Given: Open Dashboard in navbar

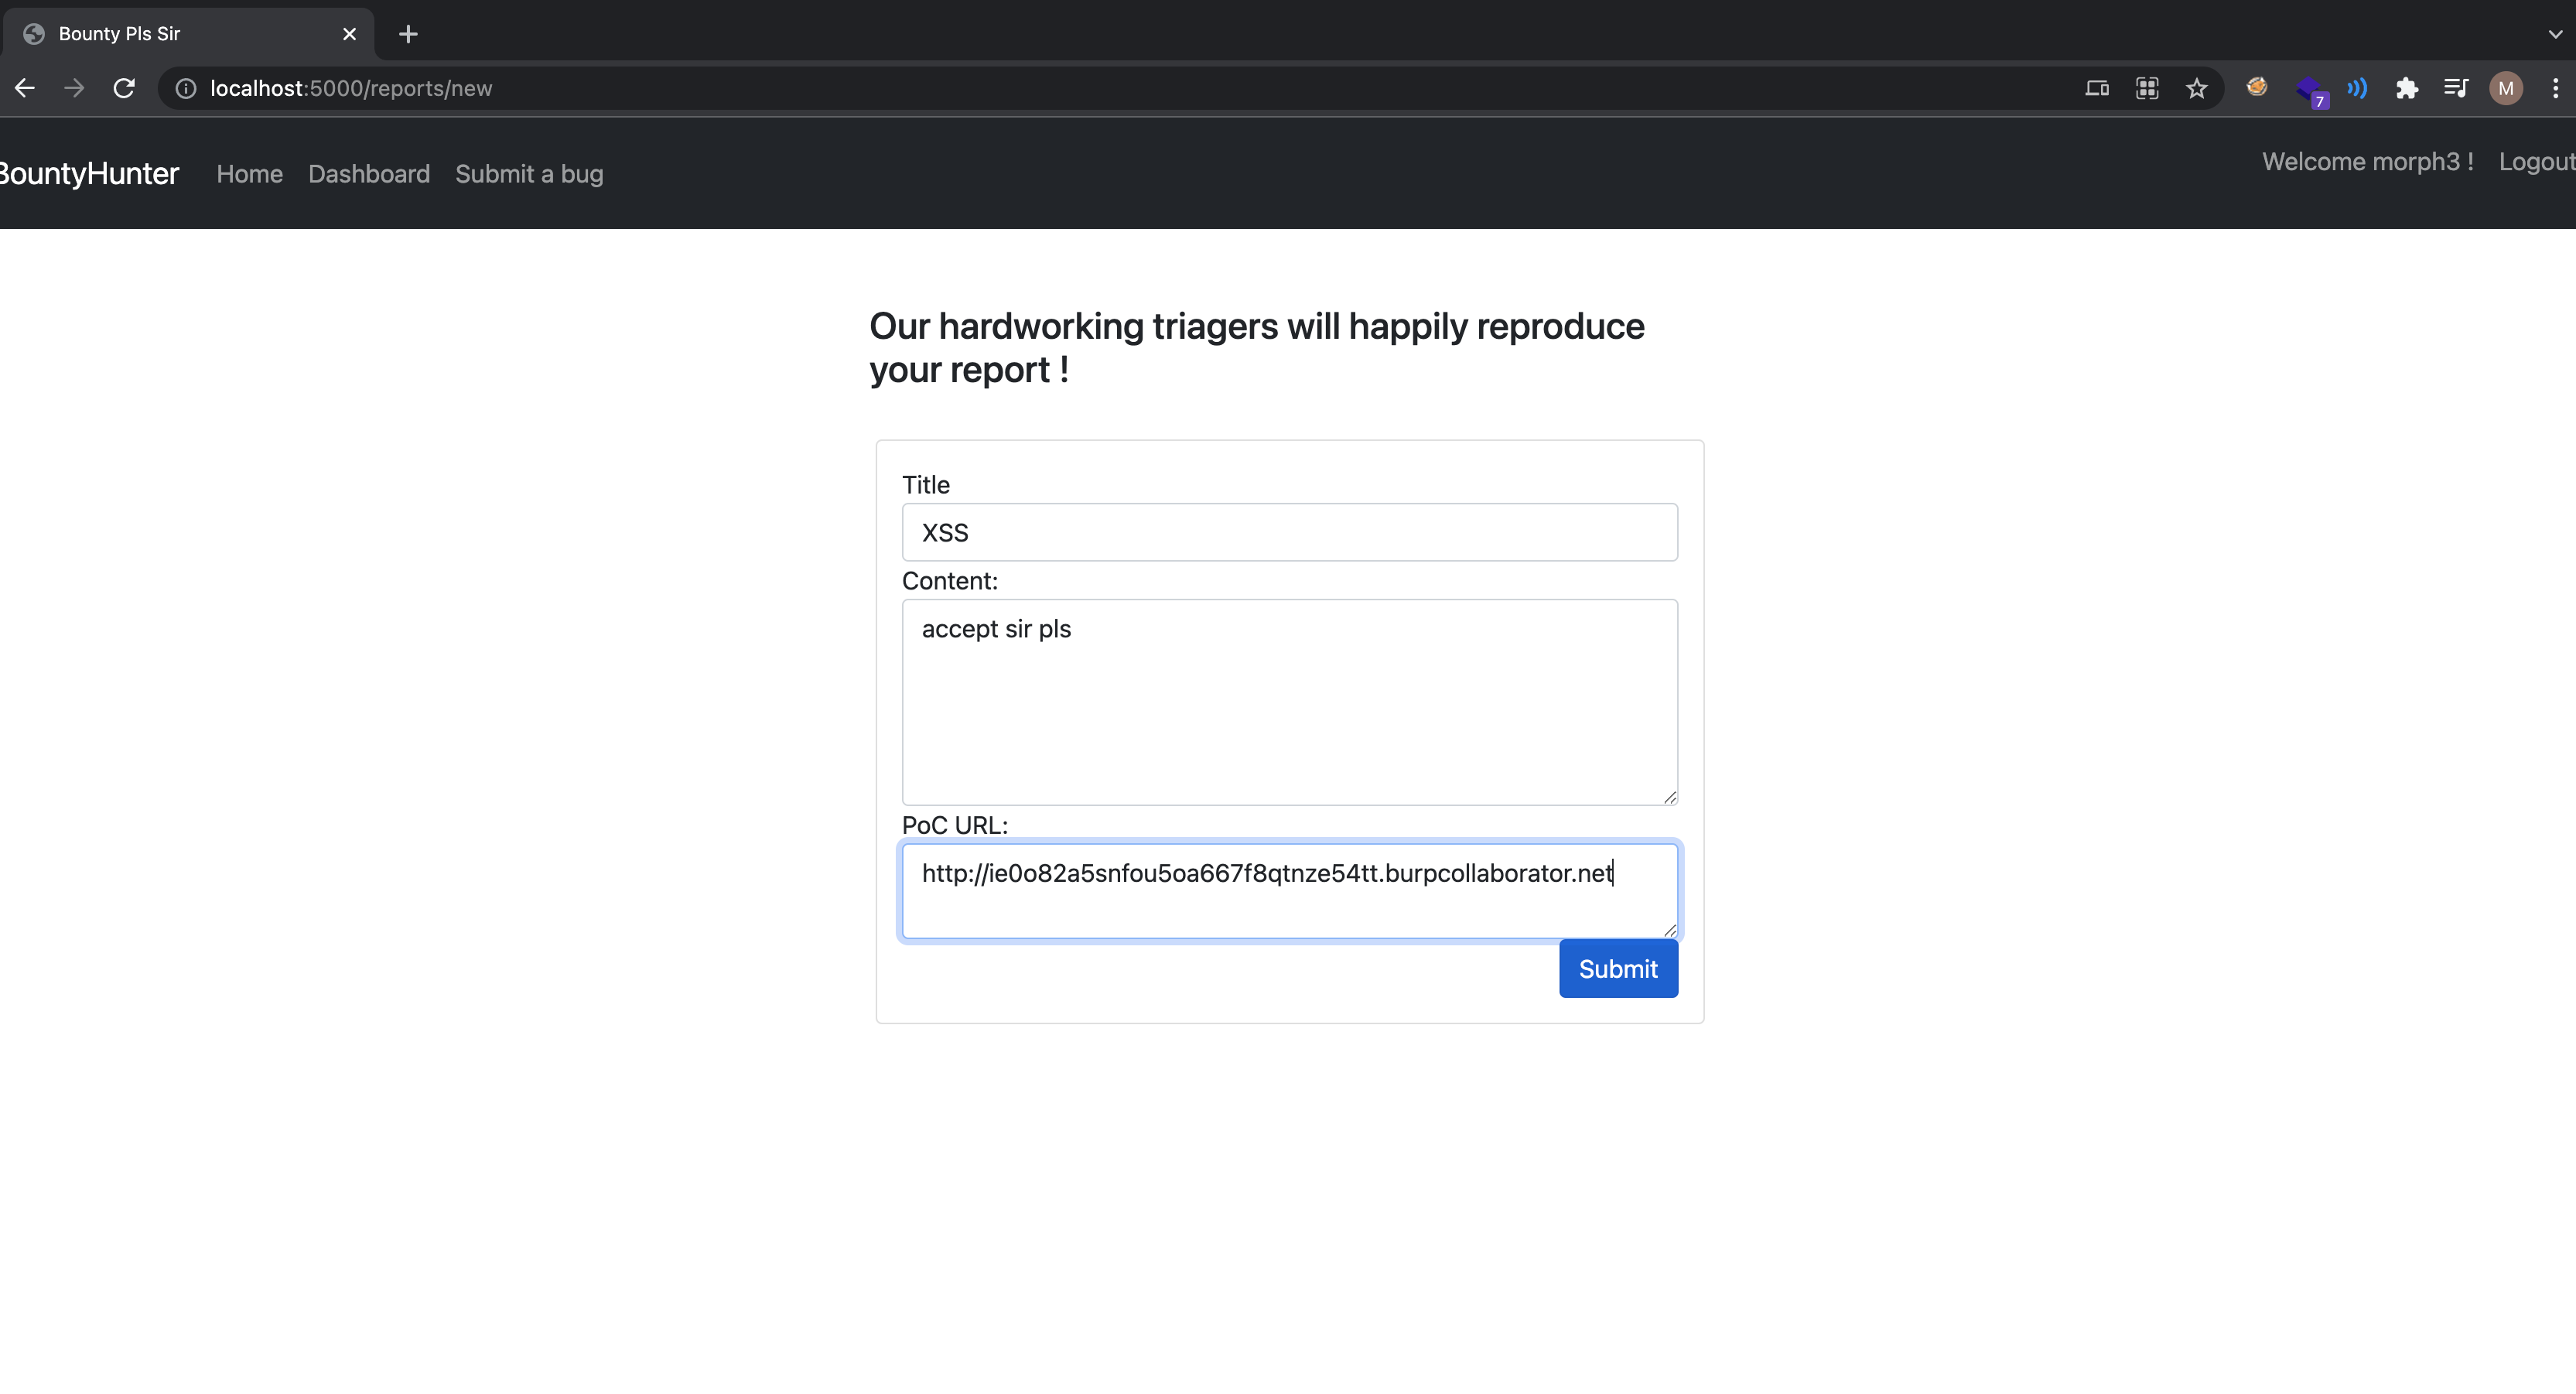Looking at the screenshot, I should 369,174.
